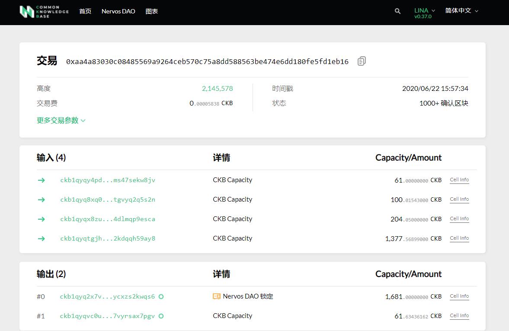Click the green circle status icon on output #0

pos(161,296)
